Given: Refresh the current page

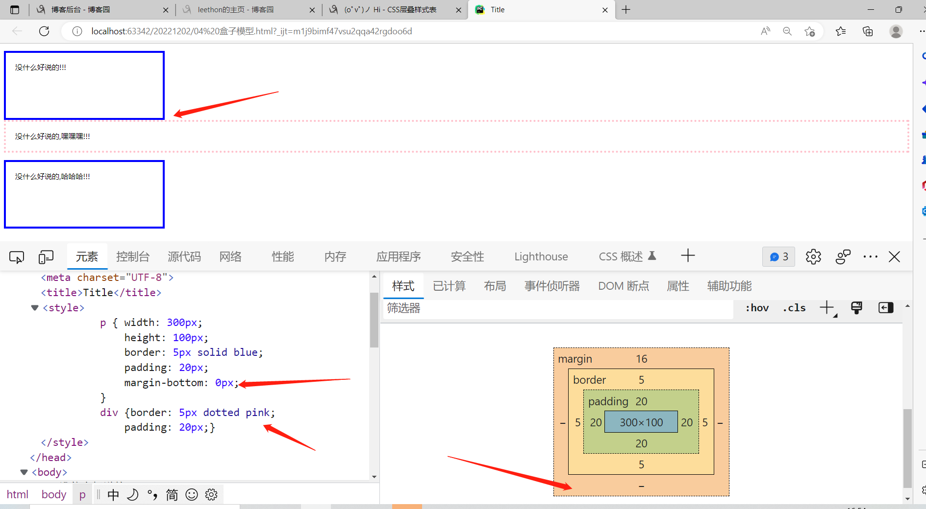Looking at the screenshot, I should [x=44, y=31].
